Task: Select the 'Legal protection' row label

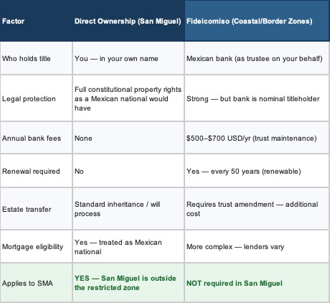Action: pos(29,98)
